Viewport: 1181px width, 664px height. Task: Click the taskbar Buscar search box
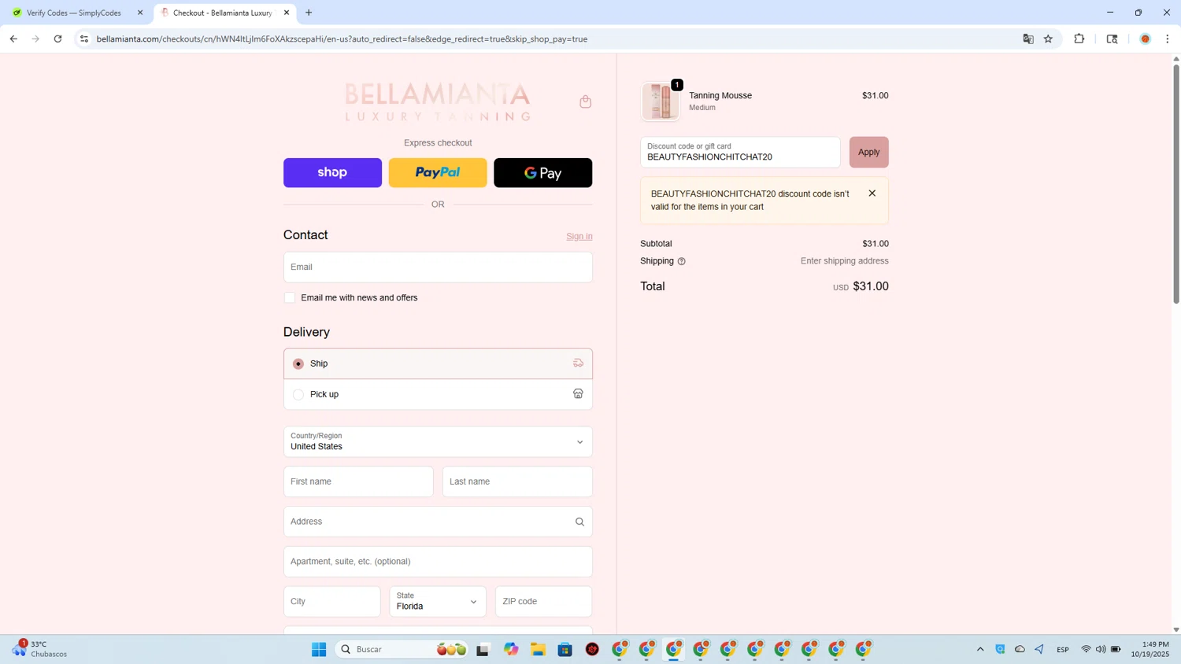coord(402,649)
